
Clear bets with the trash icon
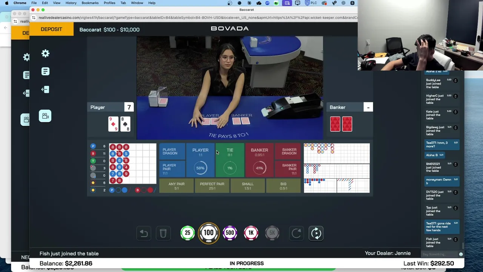(x=163, y=233)
